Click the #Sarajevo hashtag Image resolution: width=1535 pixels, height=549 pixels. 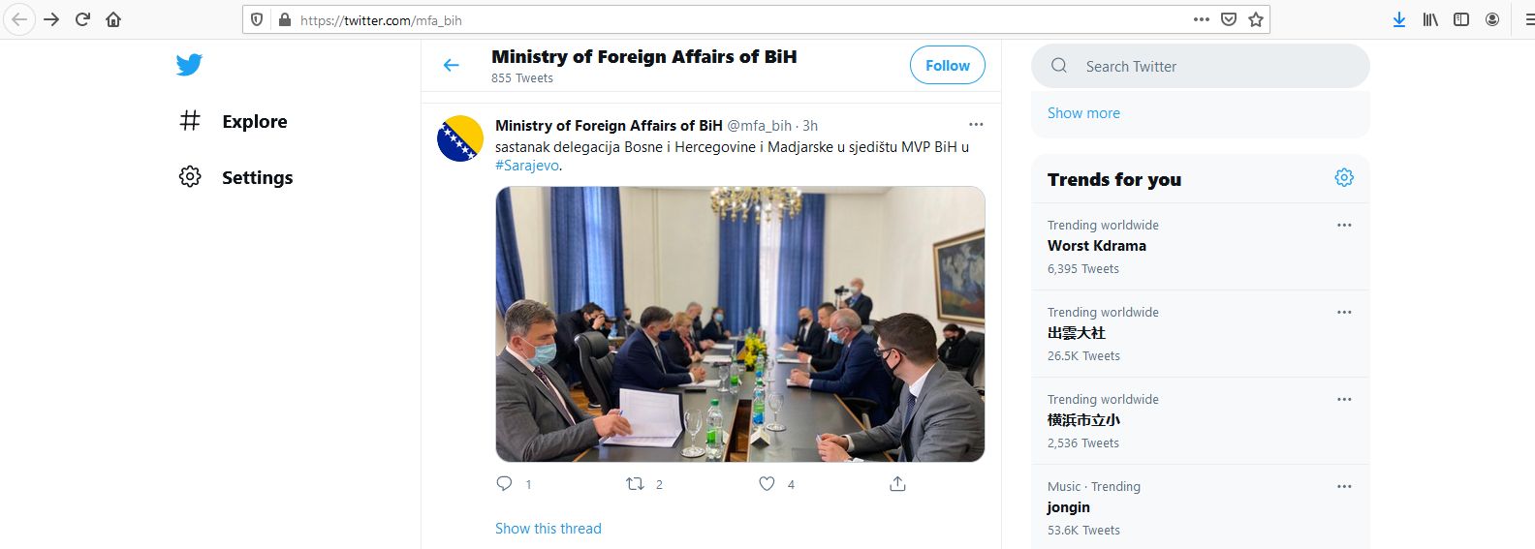[x=527, y=166]
